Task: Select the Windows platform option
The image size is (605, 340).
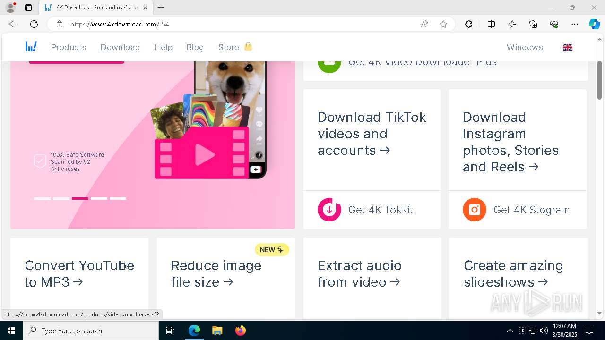Action: 525,47
